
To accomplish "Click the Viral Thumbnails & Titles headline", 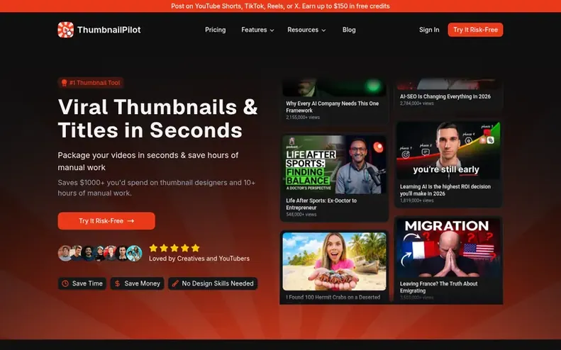I will (x=157, y=118).
